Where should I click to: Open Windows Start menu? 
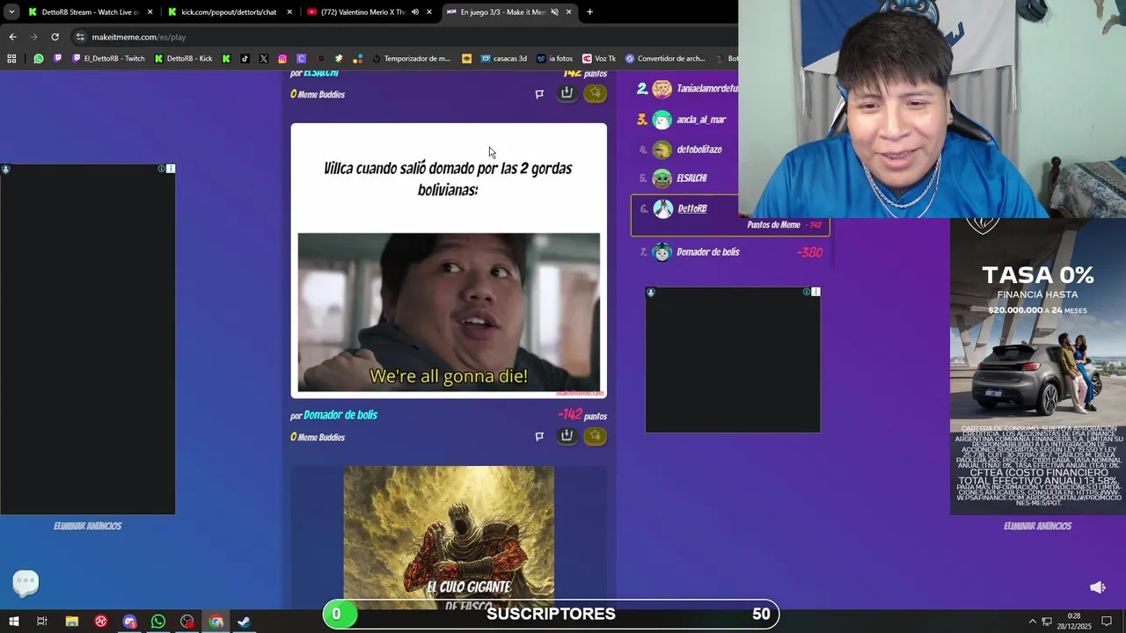click(13, 622)
